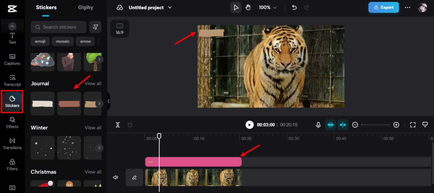Viewport: 434px width, 193px height.
Task: Show more stickers in top row
Action: pyautogui.click(x=99, y=60)
